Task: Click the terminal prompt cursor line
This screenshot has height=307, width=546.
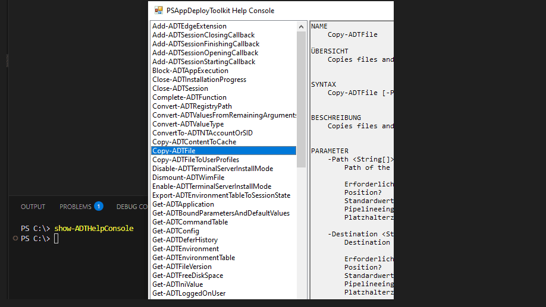Action: point(40,239)
